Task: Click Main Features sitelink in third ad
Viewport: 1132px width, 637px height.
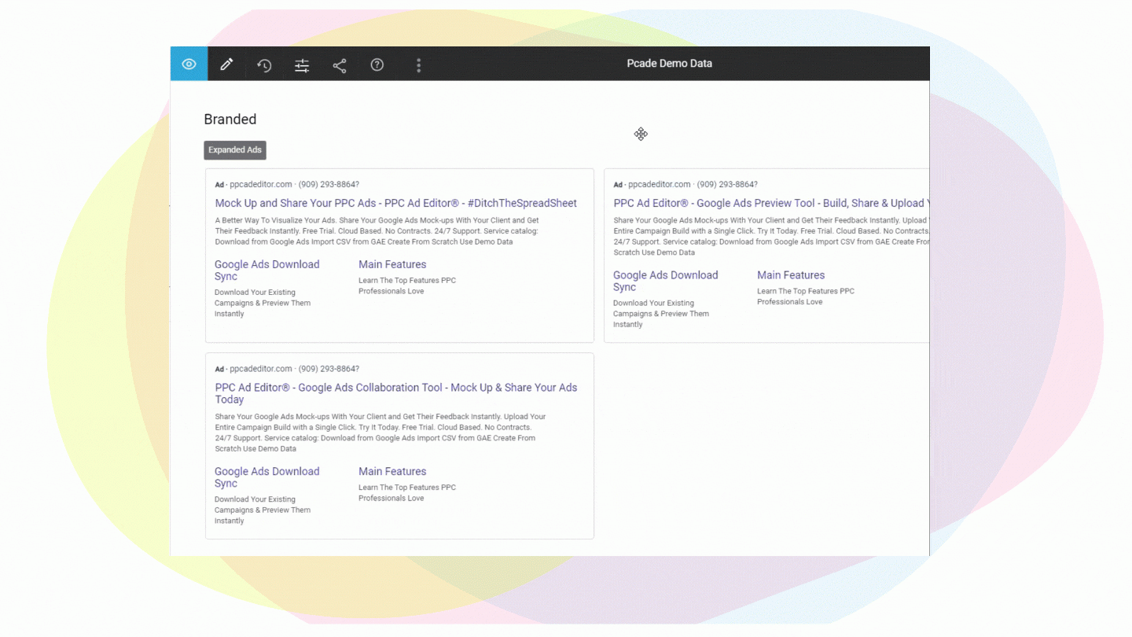Action: (392, 471)
